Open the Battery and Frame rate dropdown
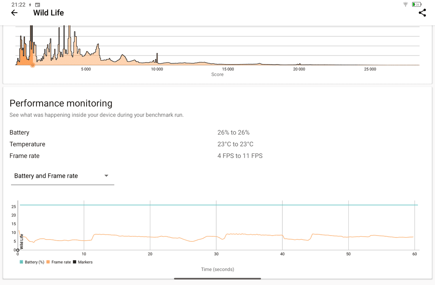Viewport: 435px width, 285px height. (62, 176)
